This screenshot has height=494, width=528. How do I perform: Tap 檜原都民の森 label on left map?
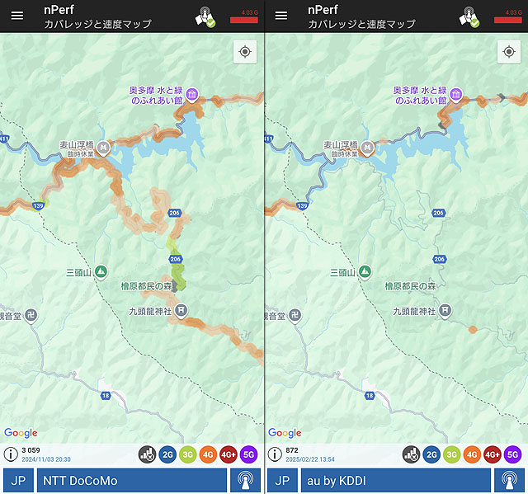[147, 286]
